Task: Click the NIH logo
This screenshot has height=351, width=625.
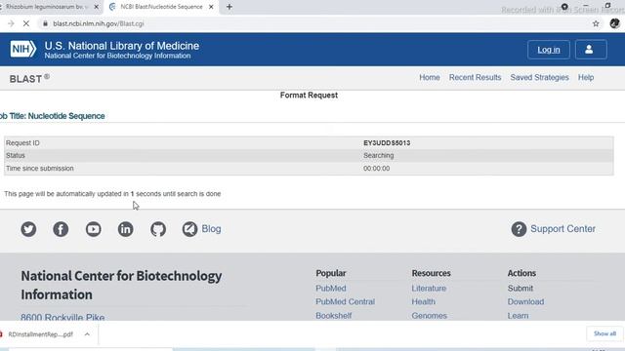Action: (x=23, y=50)
